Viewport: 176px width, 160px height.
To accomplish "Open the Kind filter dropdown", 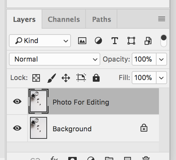I will tap(40, 41).
